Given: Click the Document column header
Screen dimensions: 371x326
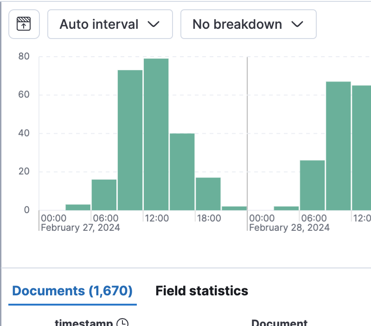Looking at the screenshot, I should (279, 323).
